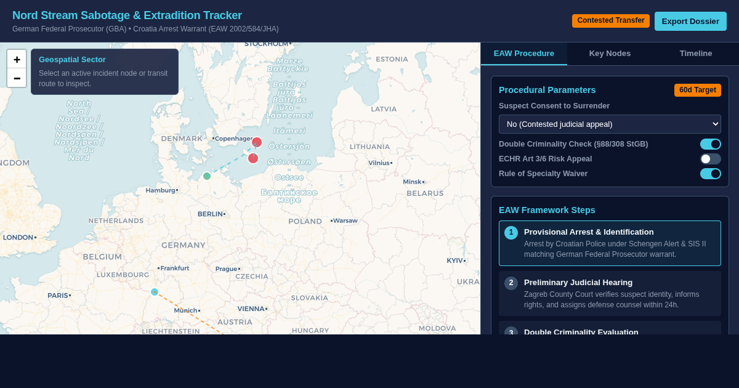Select Provisional Arrest & Identification step
The image size is (739, 388).
[610, 243]
